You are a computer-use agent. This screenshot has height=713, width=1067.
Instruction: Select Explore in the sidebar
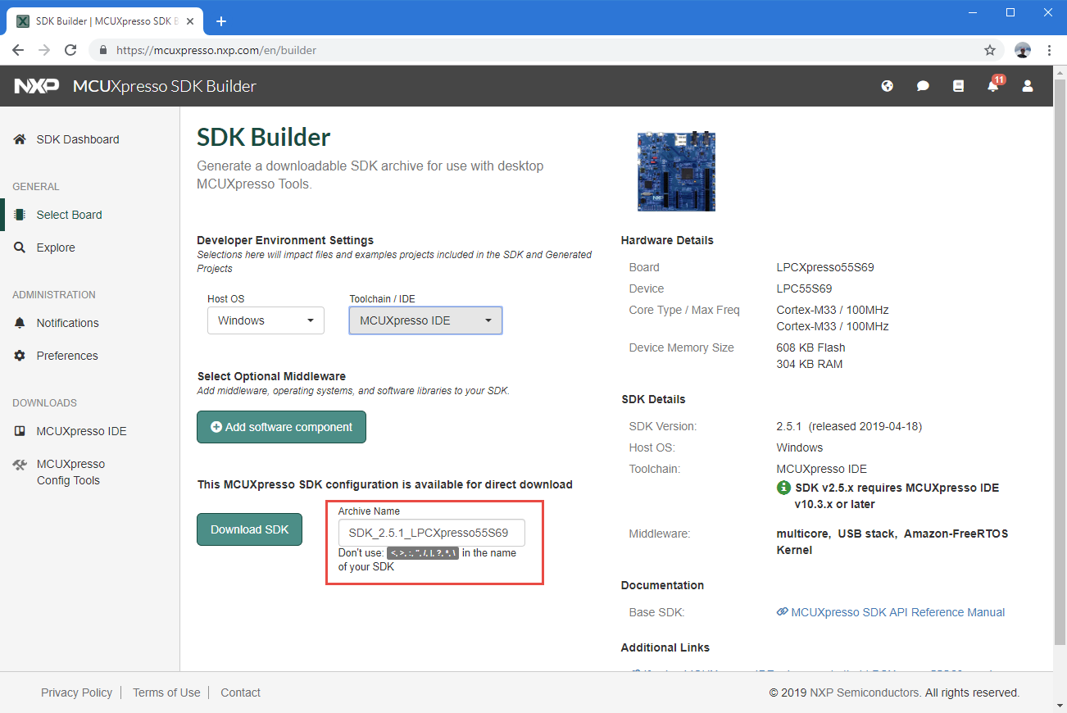point(55,248)
